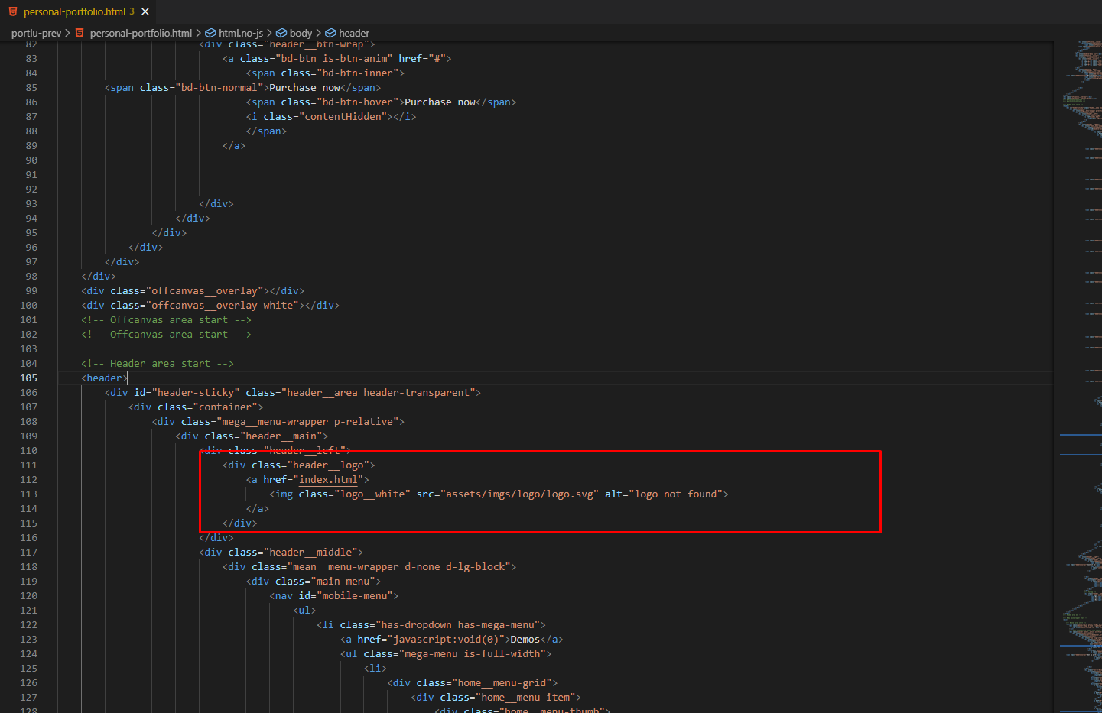Open the portlu-prev breadcrumb folder
Viewport: 1102px width, 713px height.
coord(36,33)
